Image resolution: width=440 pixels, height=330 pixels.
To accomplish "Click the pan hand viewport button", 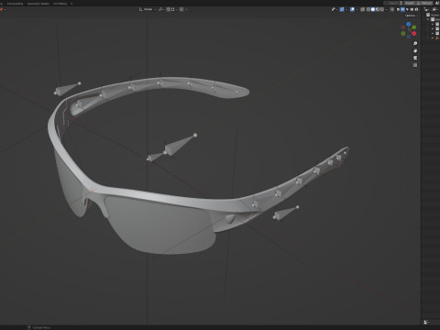I will [x=415, y=50].
